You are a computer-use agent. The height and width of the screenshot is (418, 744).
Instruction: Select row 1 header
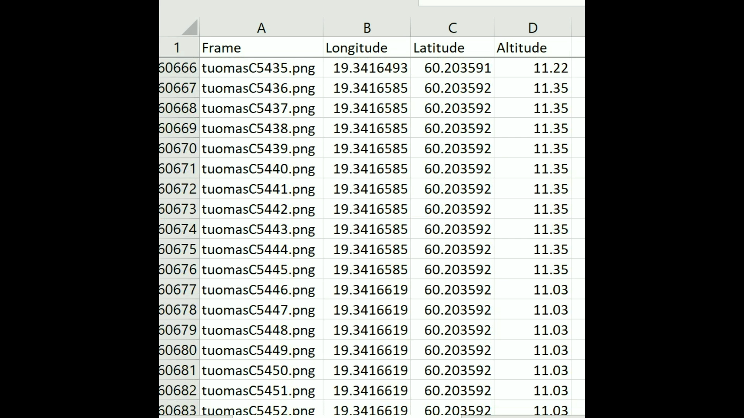click(x=179, y=47)
